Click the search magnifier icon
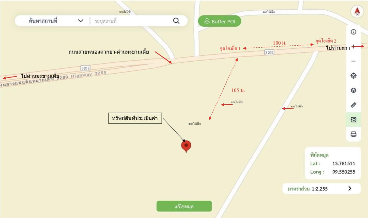 point(176,21)
